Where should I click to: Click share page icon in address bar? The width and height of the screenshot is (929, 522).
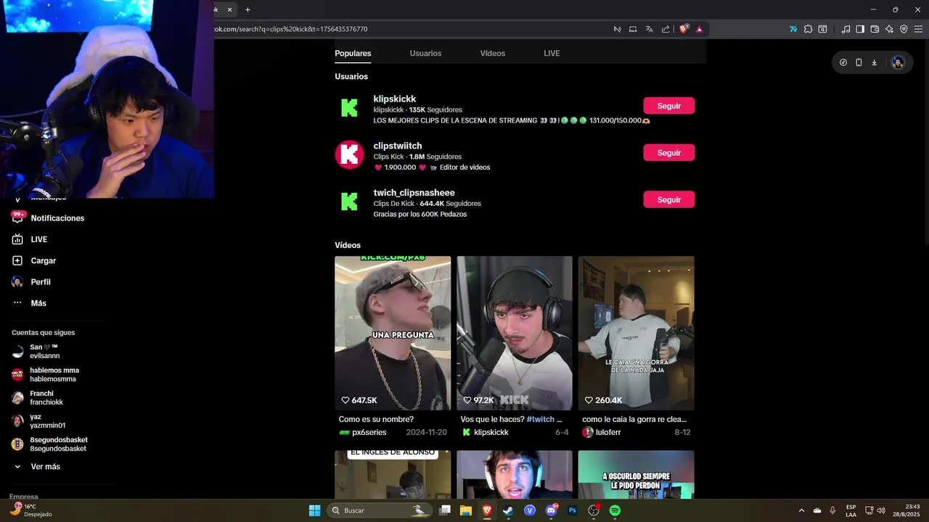coord(666,29)
